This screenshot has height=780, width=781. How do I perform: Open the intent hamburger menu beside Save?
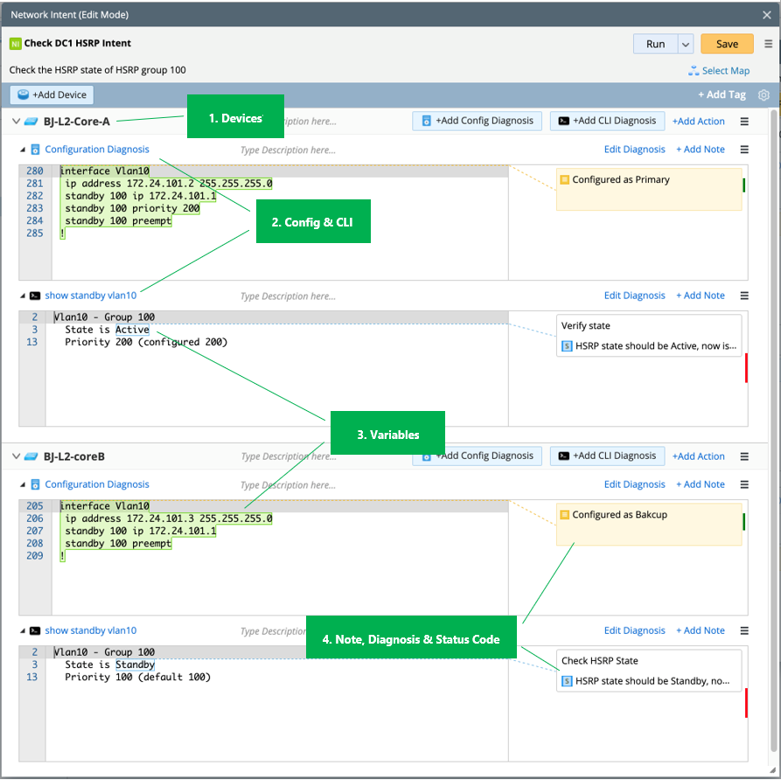pos(768,44)
